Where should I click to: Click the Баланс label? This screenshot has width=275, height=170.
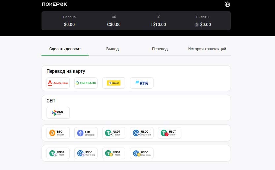69,17
